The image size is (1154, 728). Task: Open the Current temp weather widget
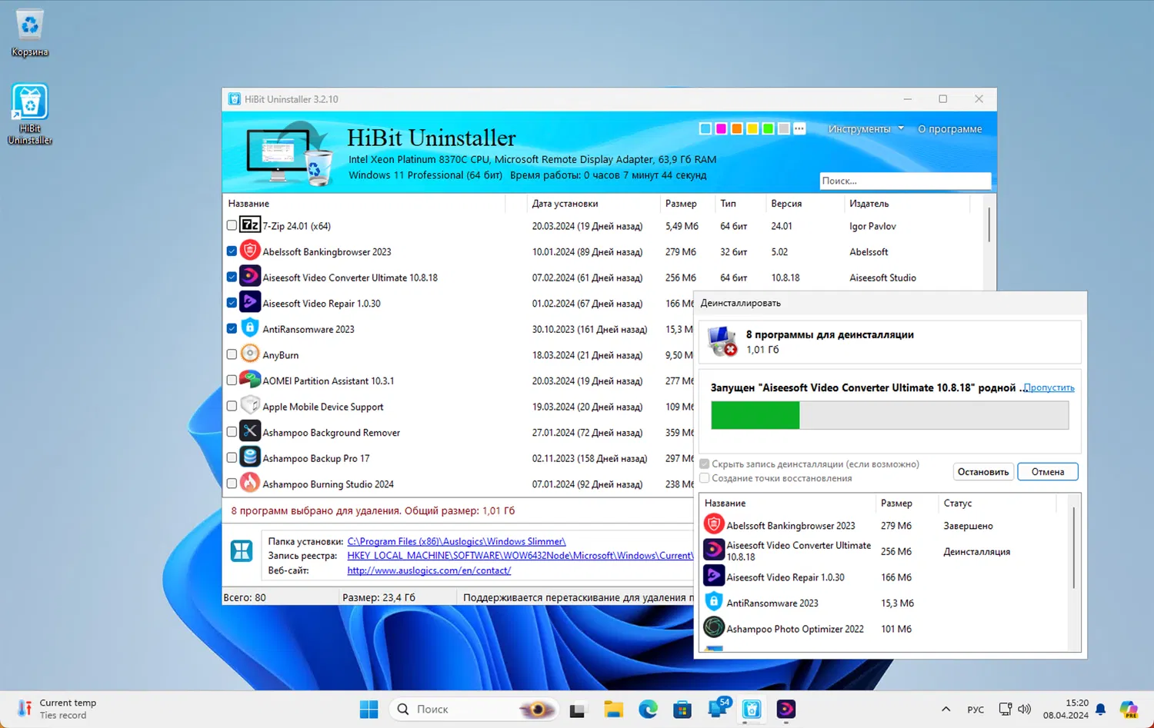pyautogui.click(x=58, y=709)
